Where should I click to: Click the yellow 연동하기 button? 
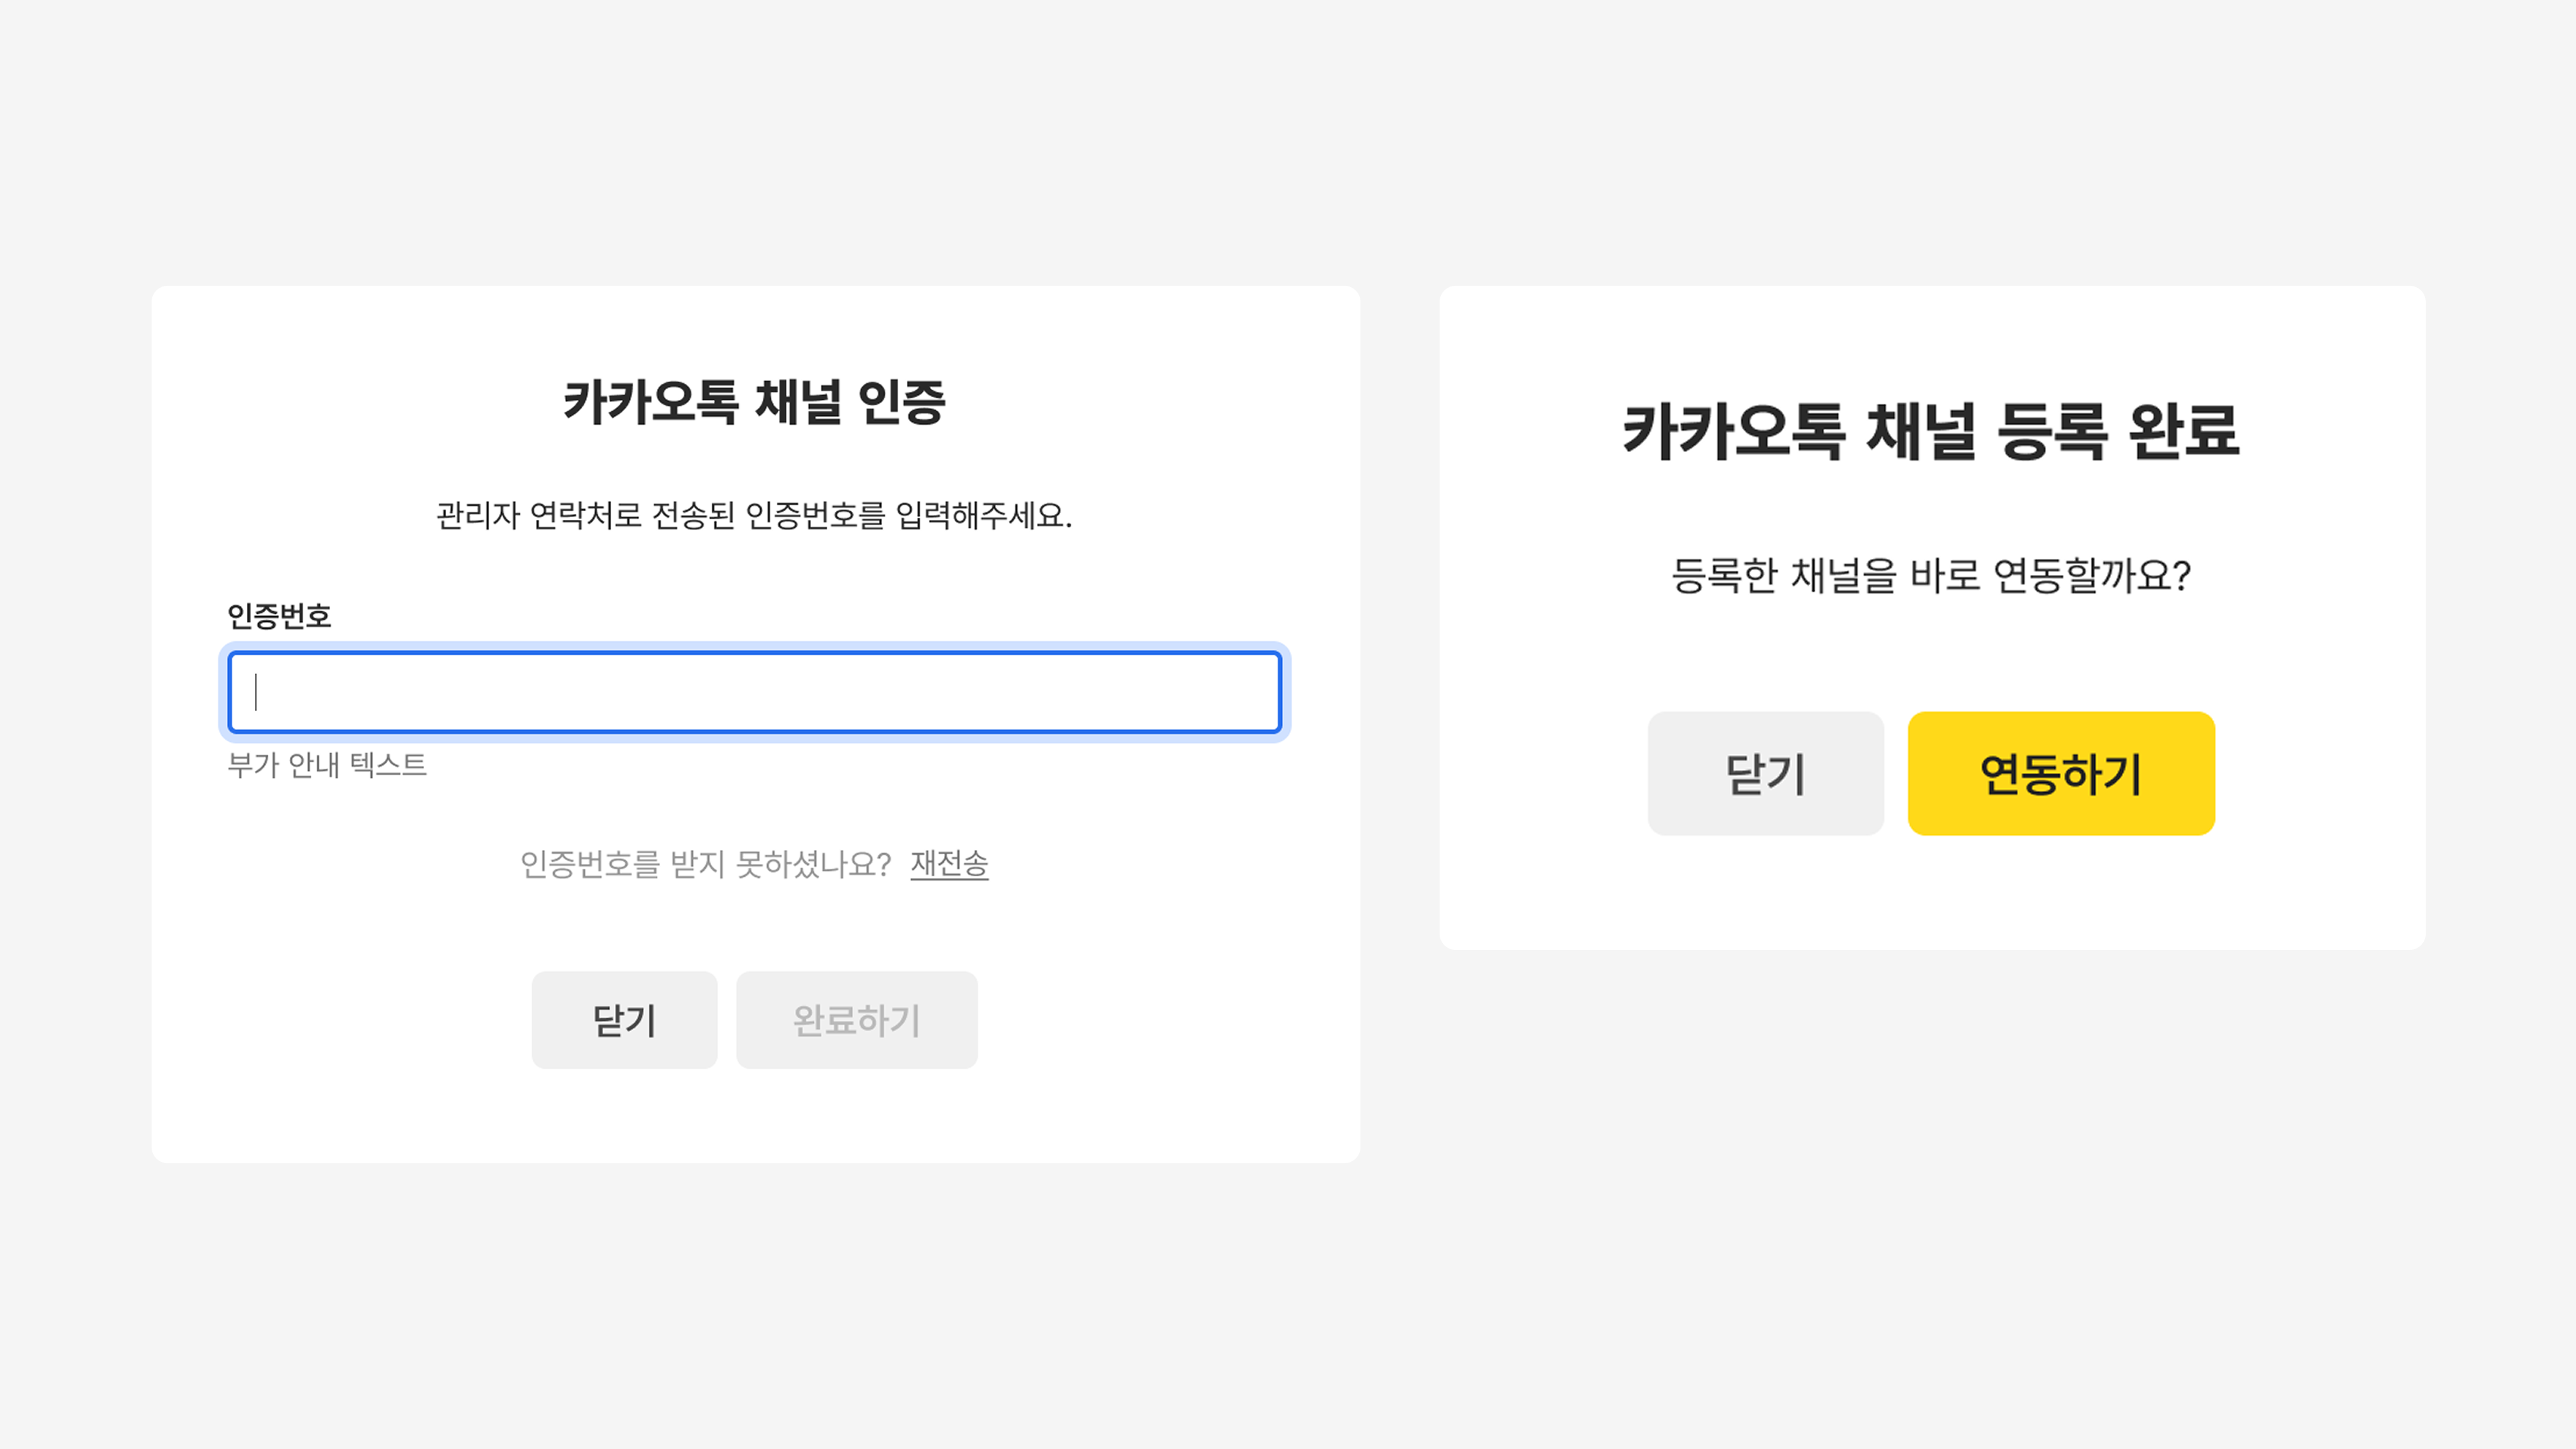(2061, 773)
